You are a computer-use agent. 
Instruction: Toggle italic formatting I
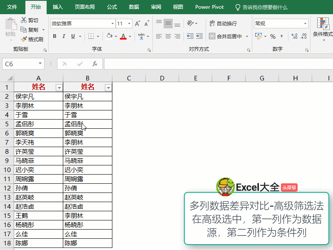coord(64,36)
